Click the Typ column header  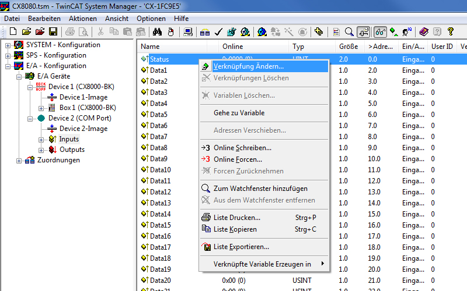(x=312, y=47)
